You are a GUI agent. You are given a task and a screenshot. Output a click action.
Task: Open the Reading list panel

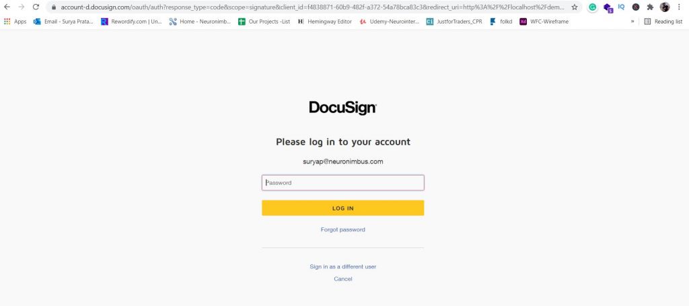click(x=663, y=22)
